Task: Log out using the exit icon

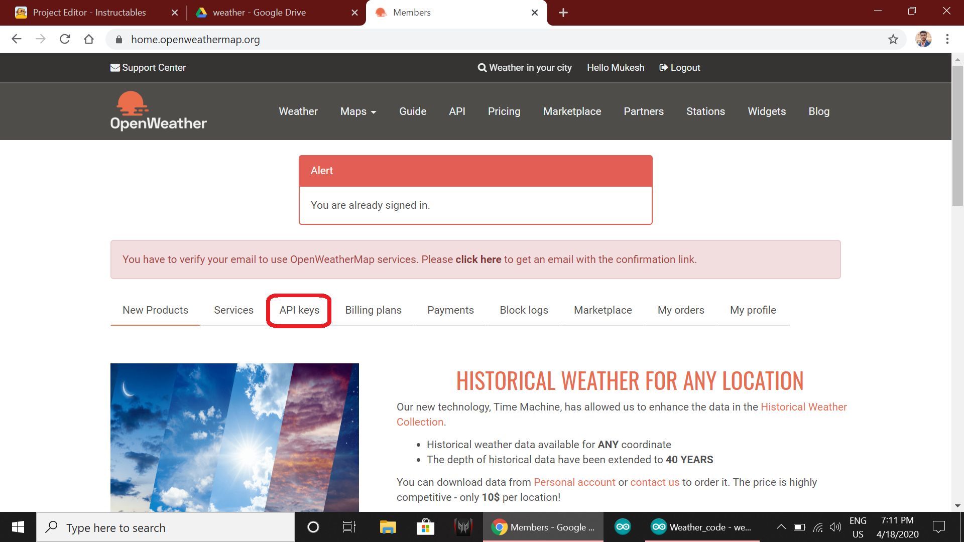Action: coord(664,67)
